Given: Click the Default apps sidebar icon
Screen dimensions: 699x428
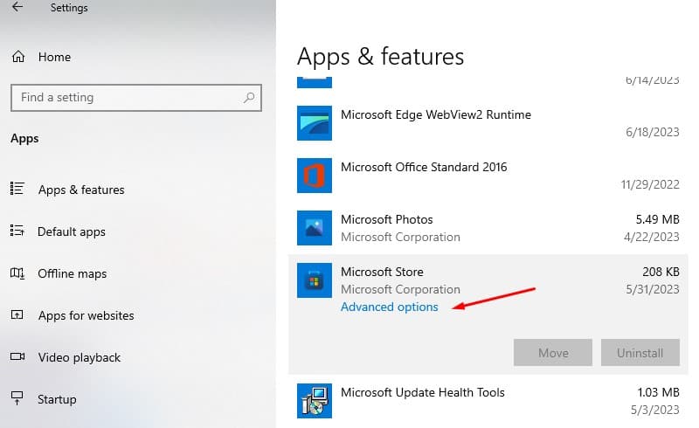Looking at the screenshot, I should [17, 231].
